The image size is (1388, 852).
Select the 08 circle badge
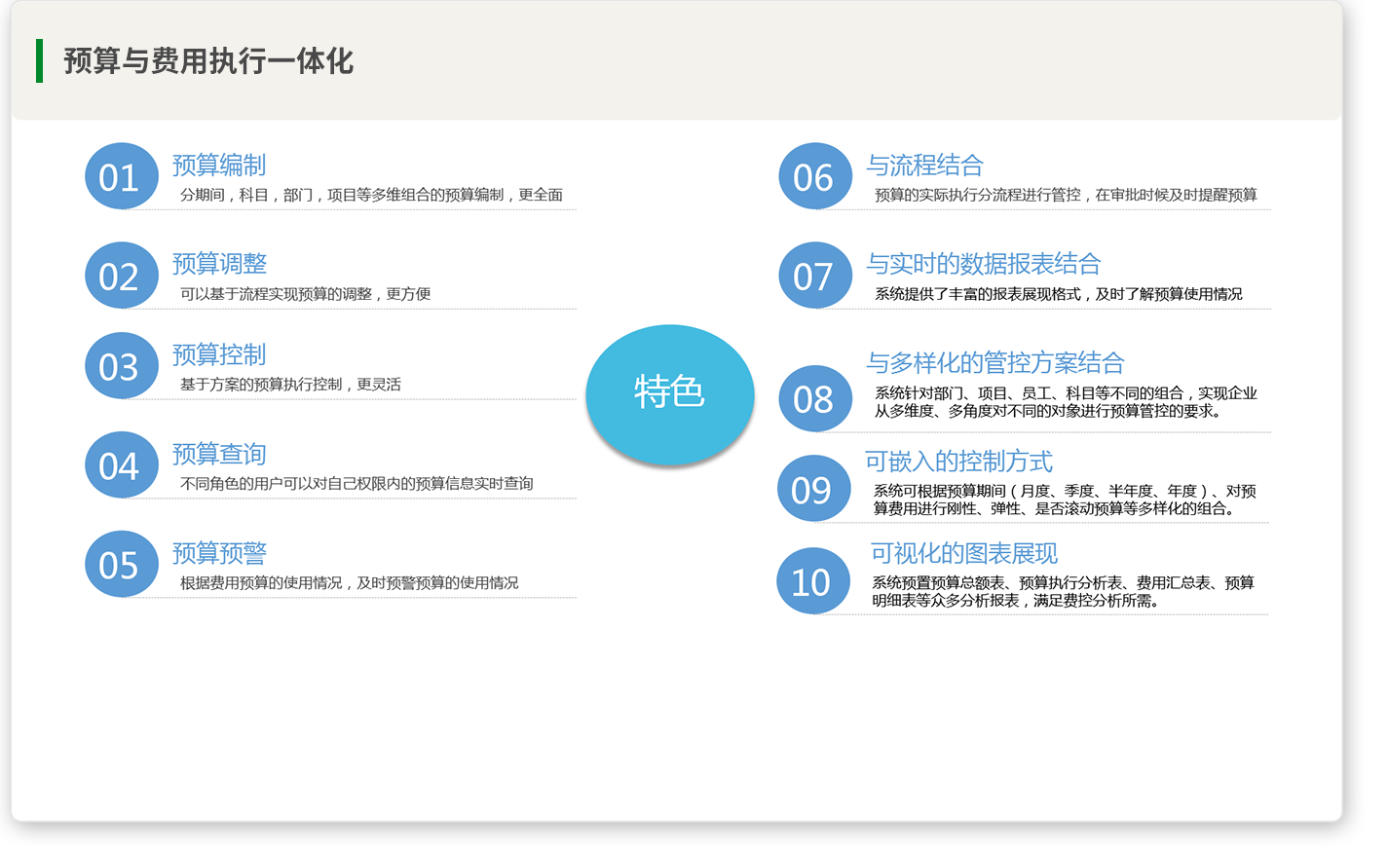pos(814,398)
